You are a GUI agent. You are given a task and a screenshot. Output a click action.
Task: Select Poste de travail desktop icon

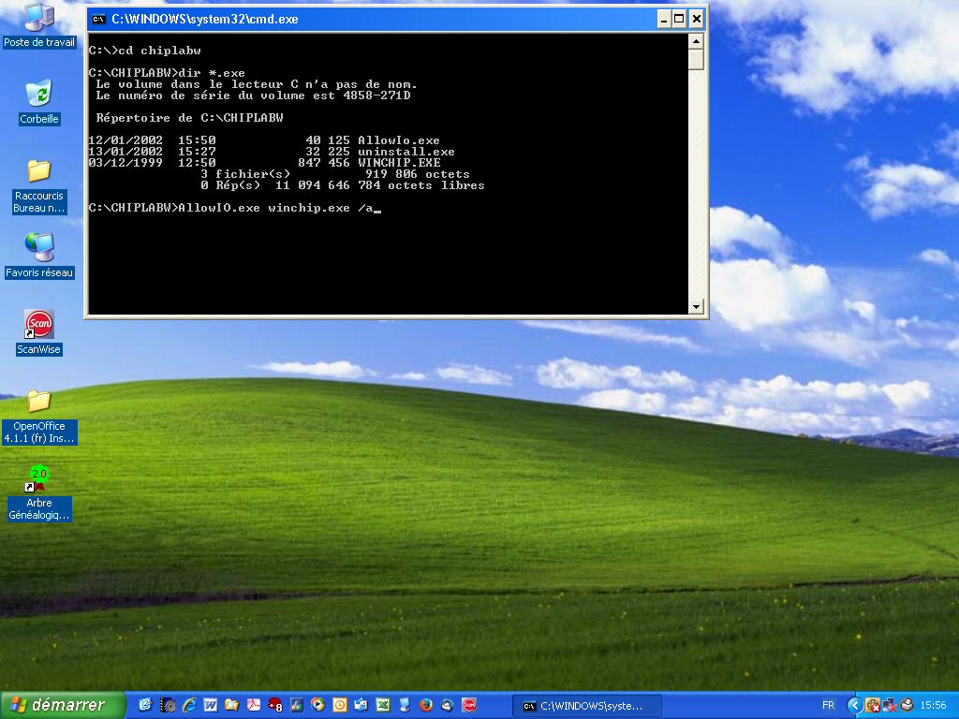pos(38,17)
